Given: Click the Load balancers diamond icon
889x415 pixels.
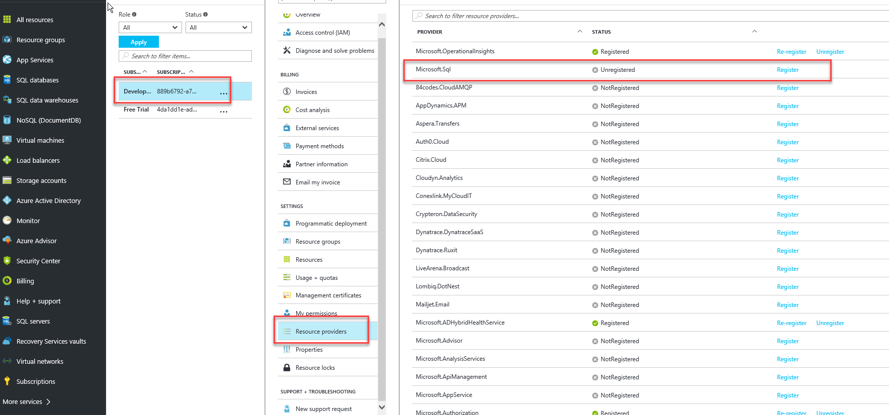Looking at the screenshot, I should [x=7, y=160].
